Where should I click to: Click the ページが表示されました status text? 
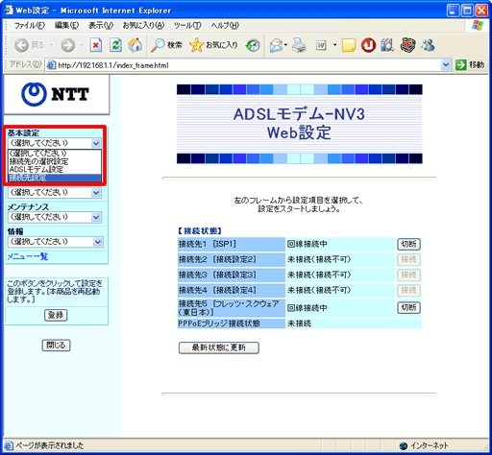click(50, 445)
